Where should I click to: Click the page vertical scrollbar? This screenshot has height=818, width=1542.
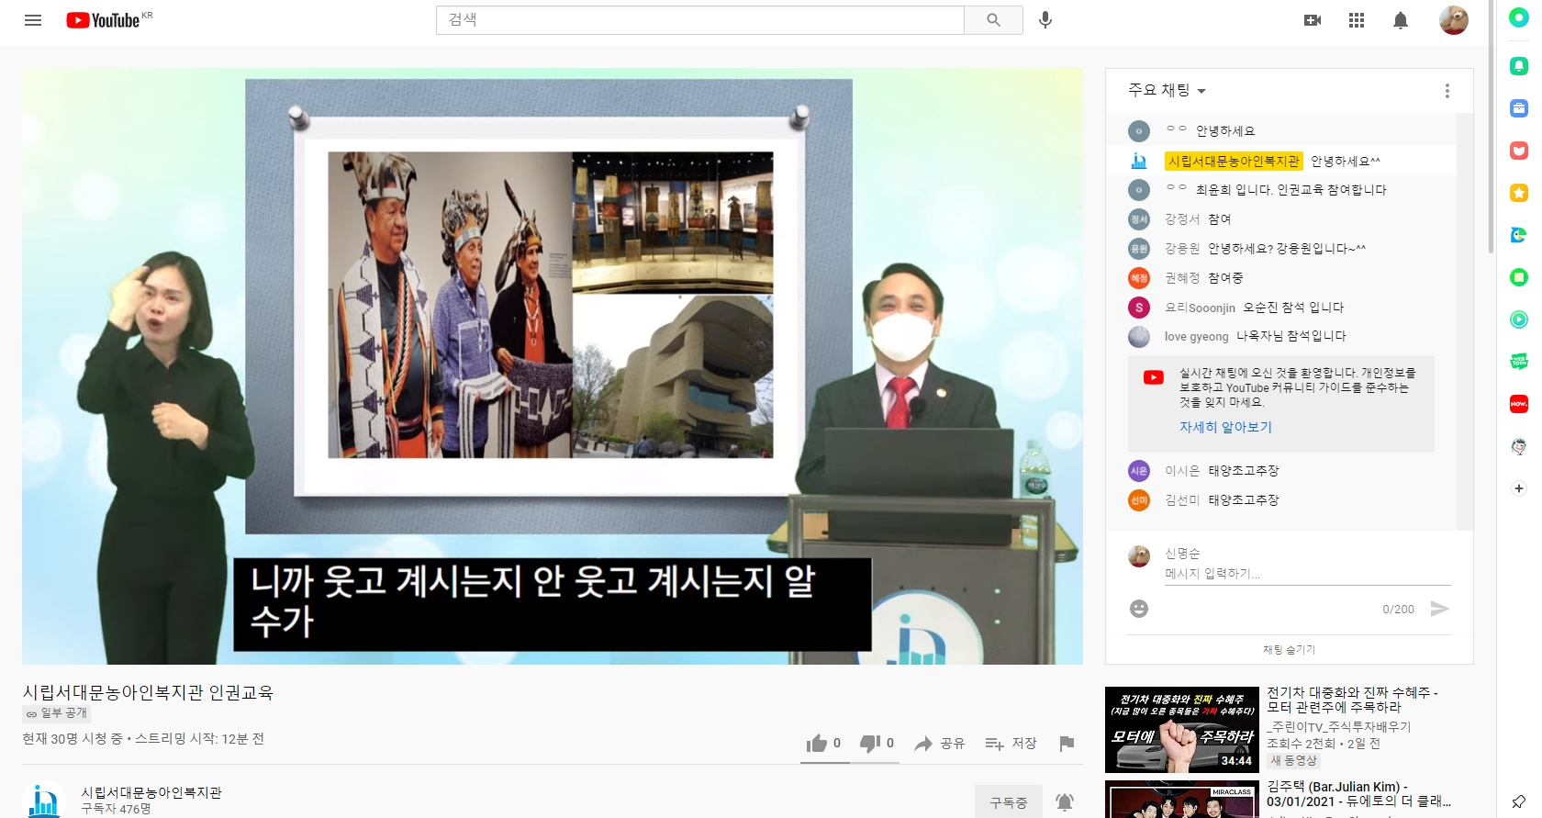coord(1491,126)
